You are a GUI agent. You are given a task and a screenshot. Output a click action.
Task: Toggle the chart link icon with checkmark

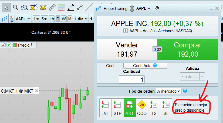click(x=12, y=19)
